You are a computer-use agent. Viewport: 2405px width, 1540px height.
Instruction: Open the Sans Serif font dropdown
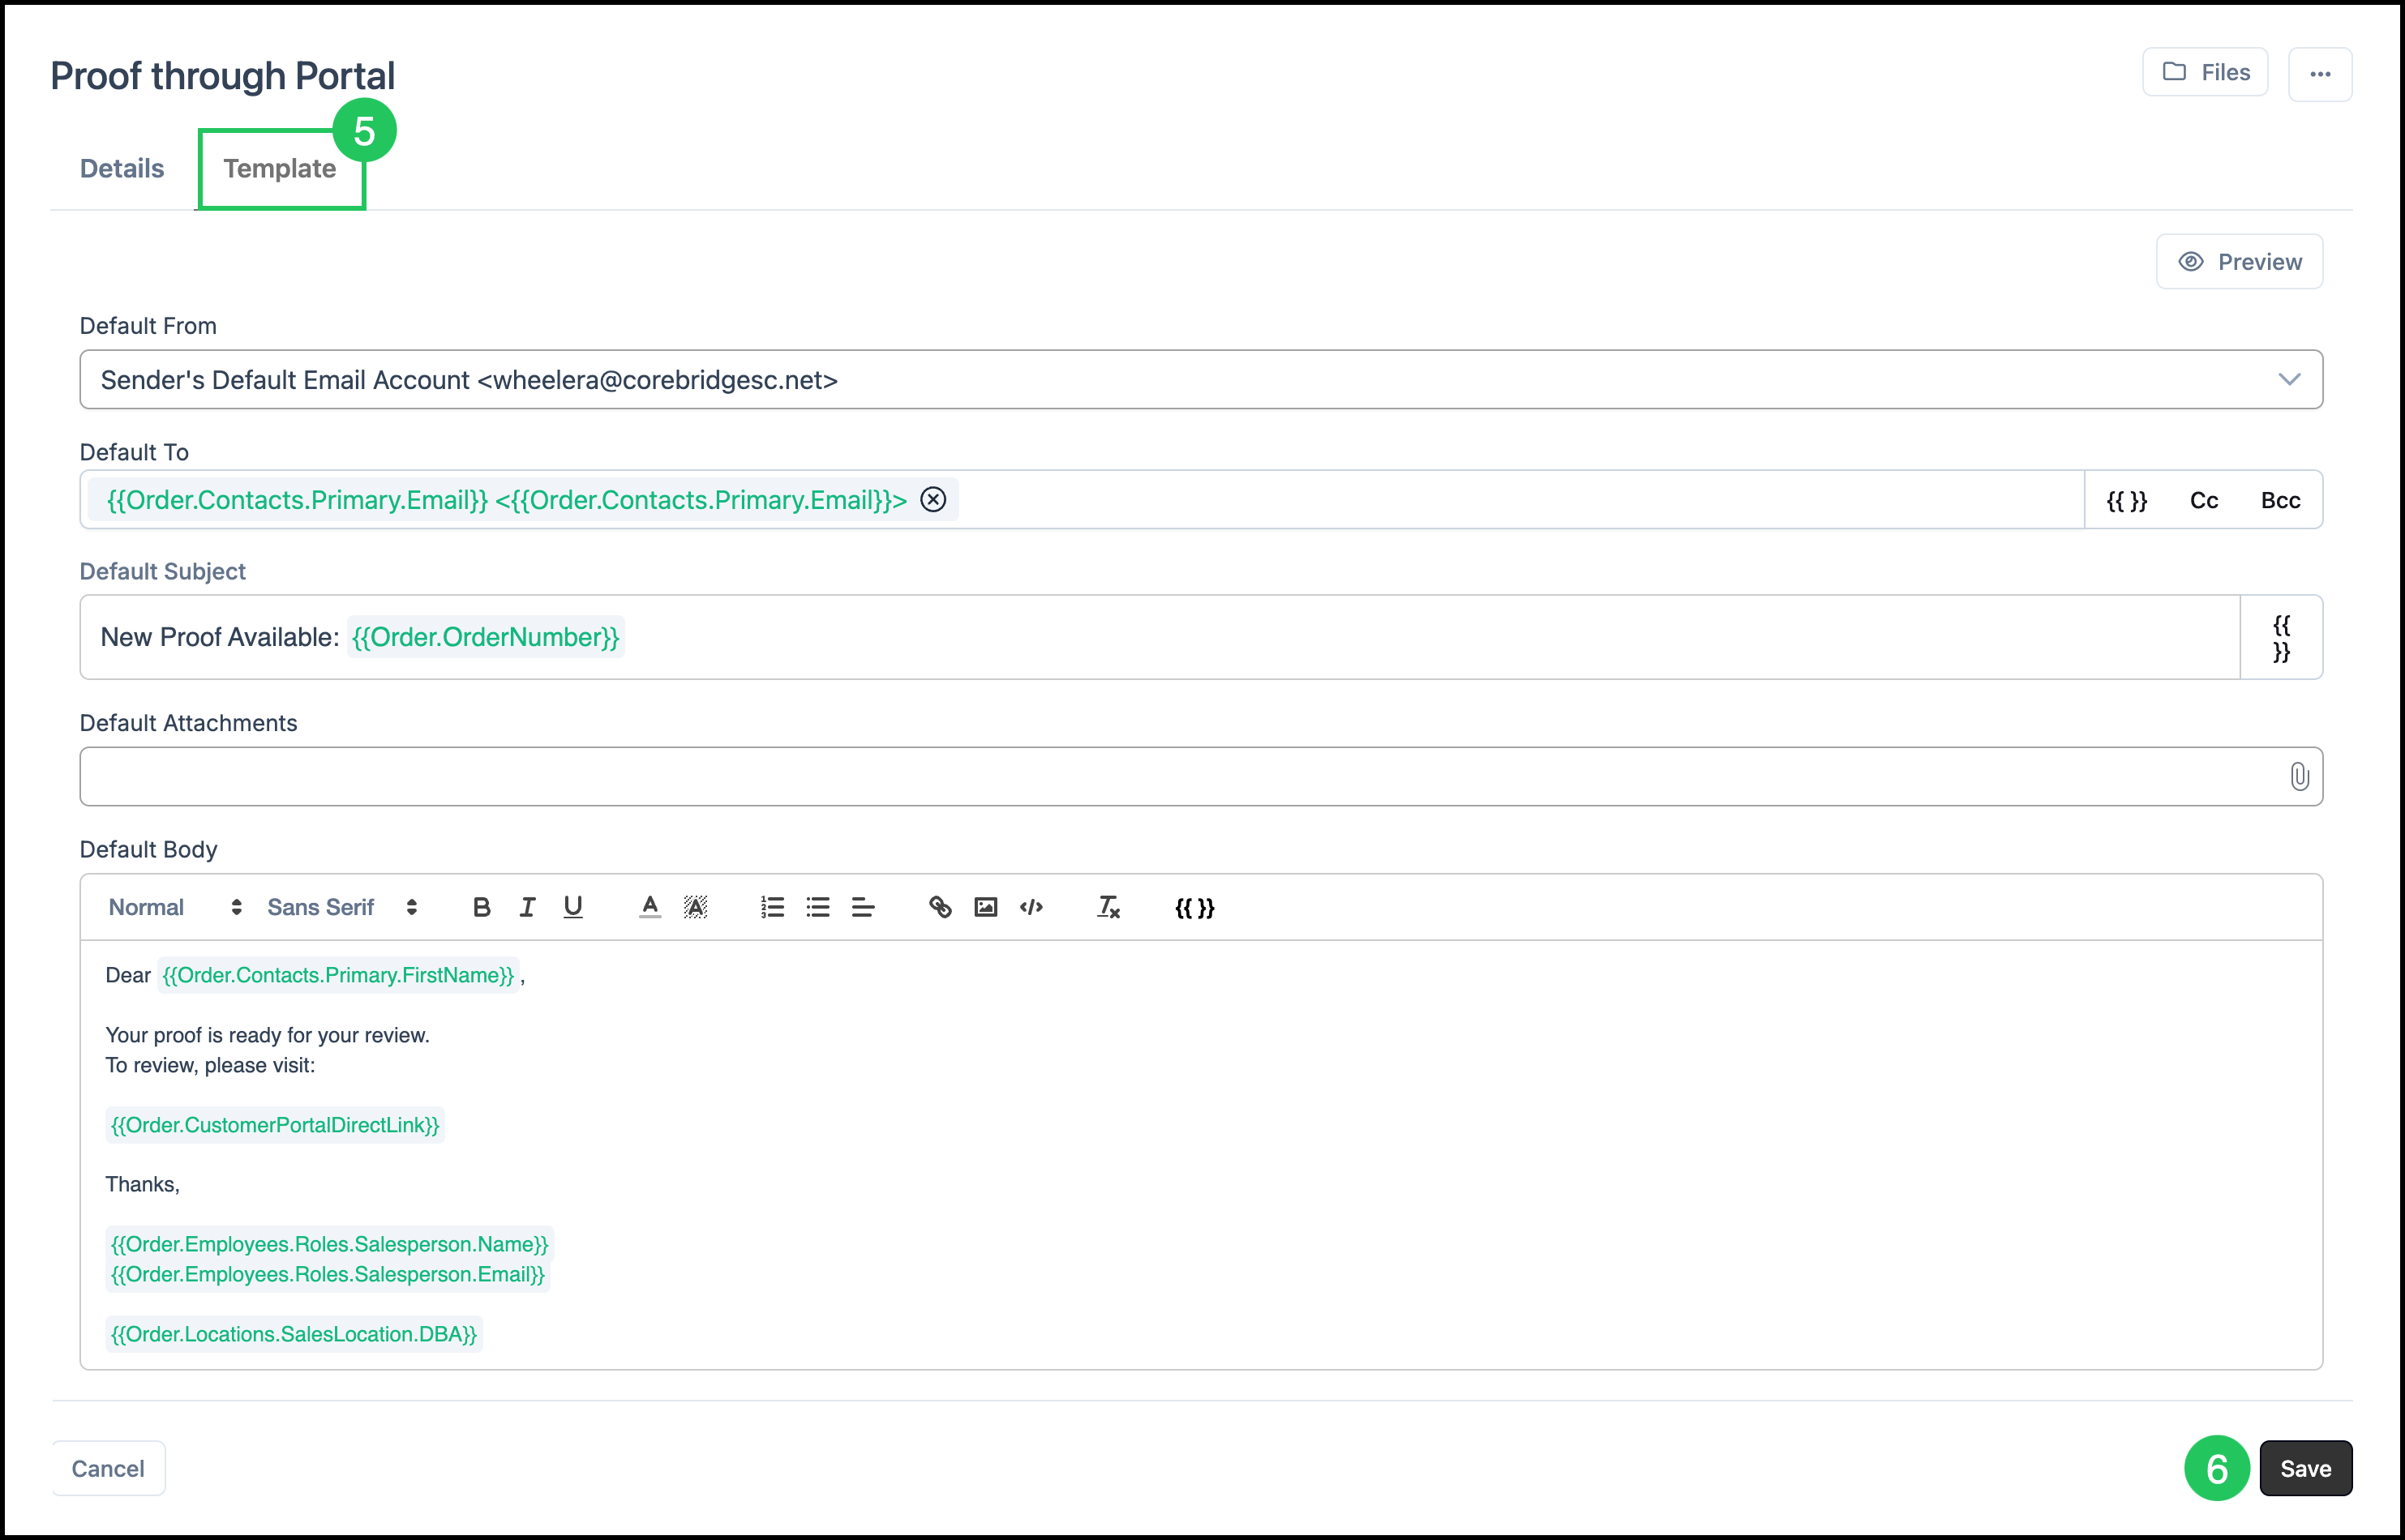tap(341, 907)
